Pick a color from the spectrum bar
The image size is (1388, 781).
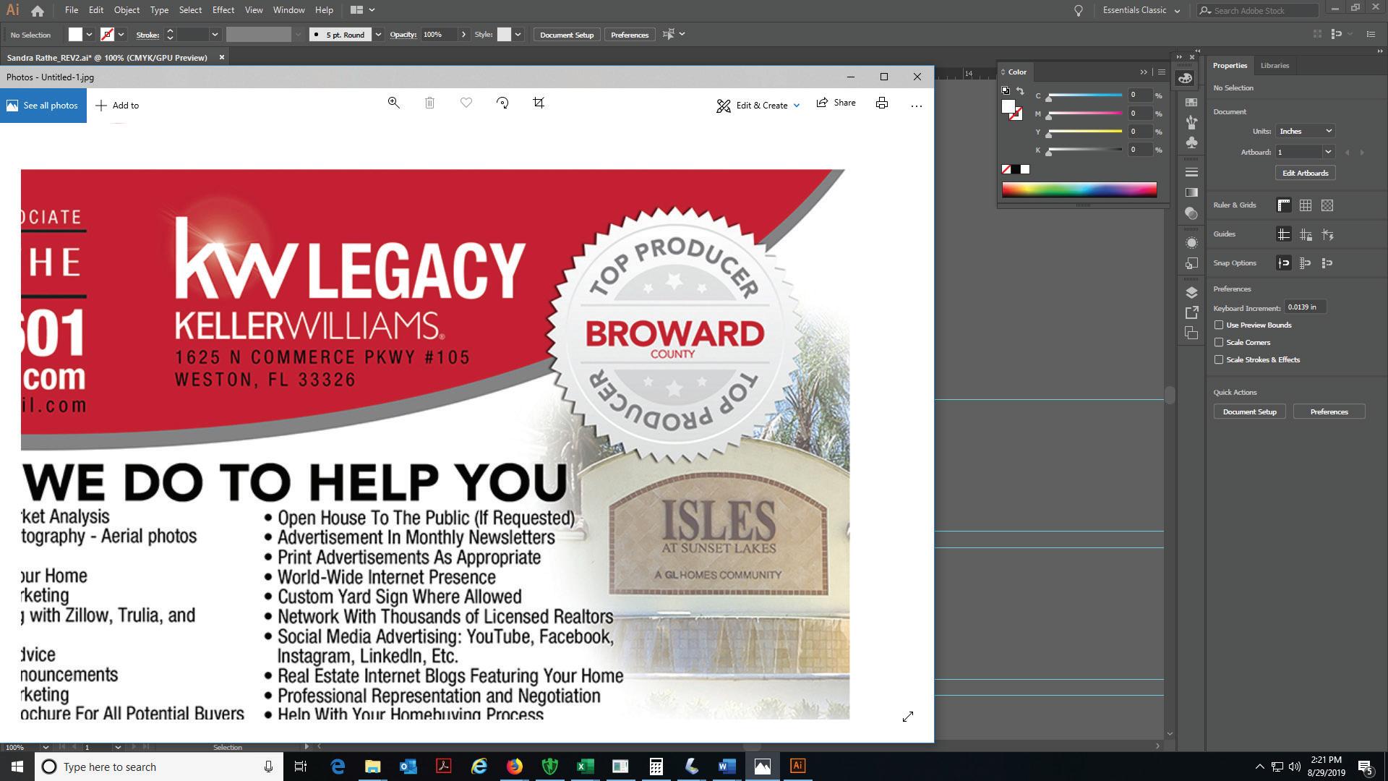pos(1079,189)
